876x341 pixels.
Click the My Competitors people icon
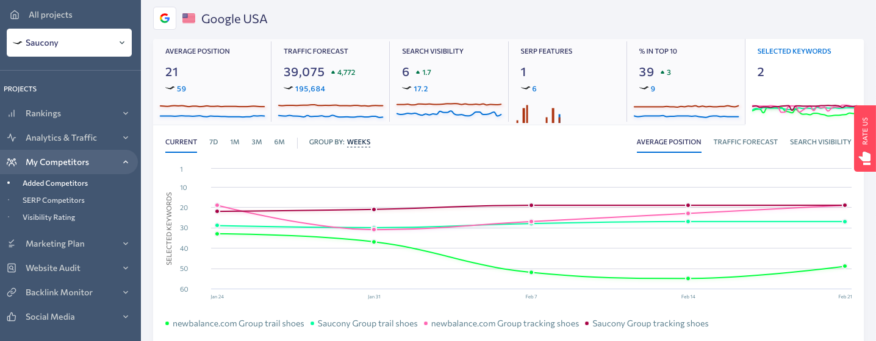tap(12, 162)
